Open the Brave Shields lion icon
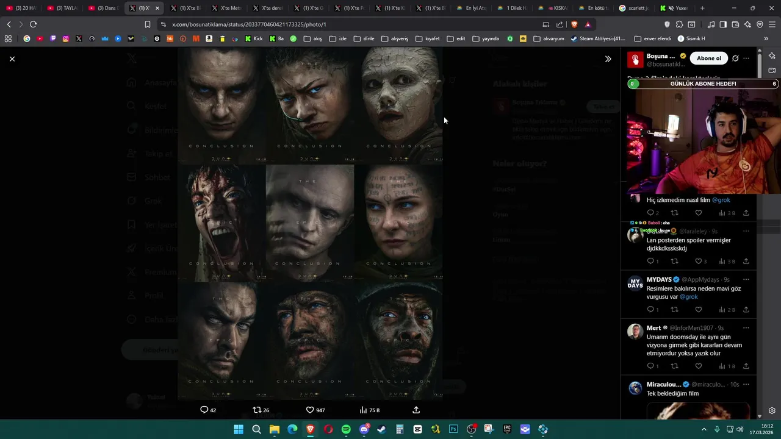 (x=574, y=24)
